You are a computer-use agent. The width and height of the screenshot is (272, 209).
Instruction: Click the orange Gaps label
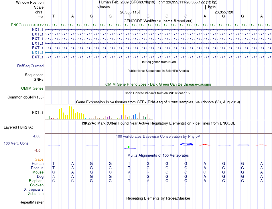(x=39, y=159)
